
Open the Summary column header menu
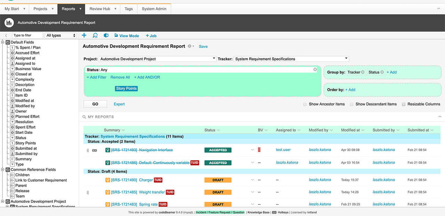click(x=123, y=130)
